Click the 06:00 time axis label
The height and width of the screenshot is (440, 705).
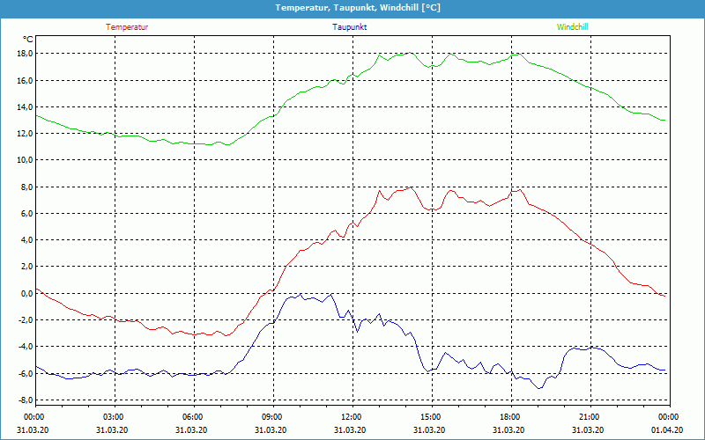pos(192,416)
